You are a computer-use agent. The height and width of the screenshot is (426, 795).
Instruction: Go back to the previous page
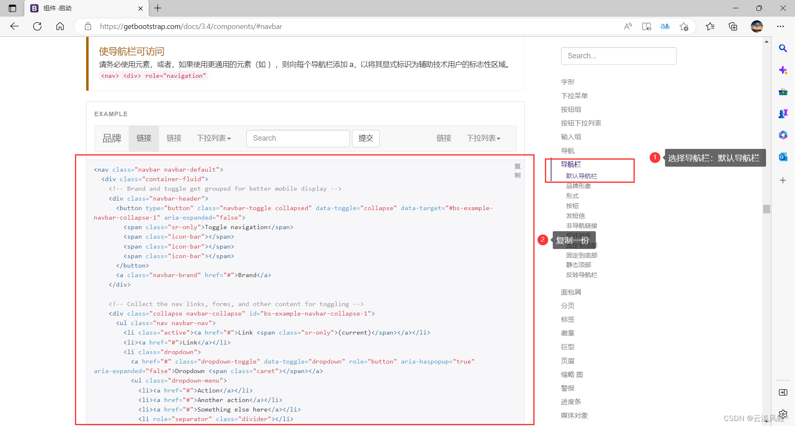14,26
